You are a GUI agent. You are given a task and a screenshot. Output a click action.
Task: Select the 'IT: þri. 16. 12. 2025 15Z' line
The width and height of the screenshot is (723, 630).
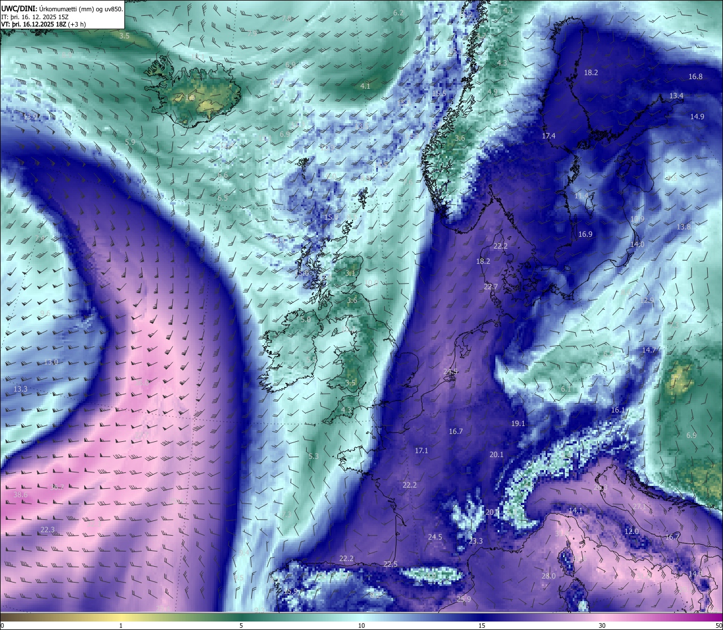35,17
